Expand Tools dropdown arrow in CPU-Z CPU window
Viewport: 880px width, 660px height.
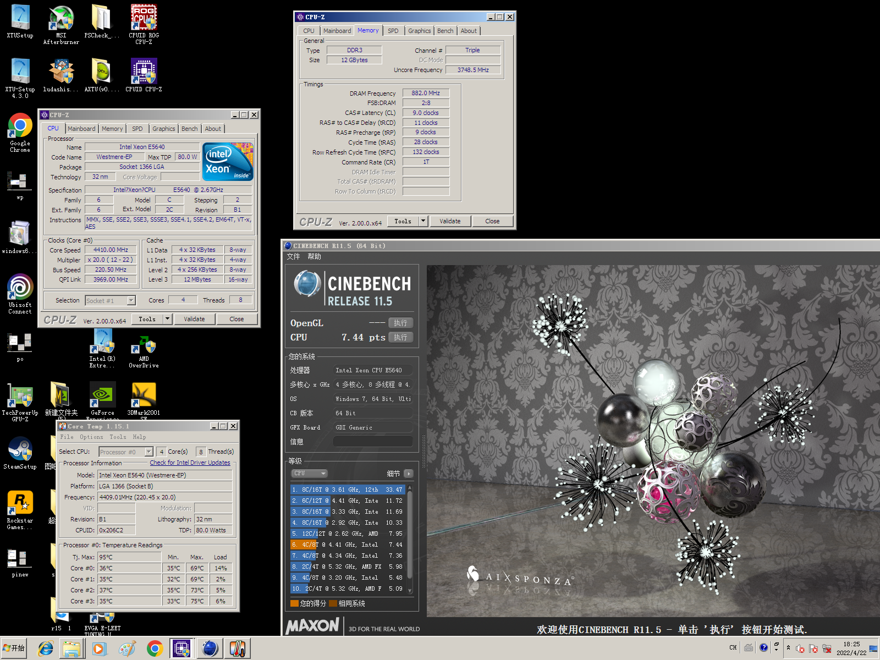tap(168, 318)
